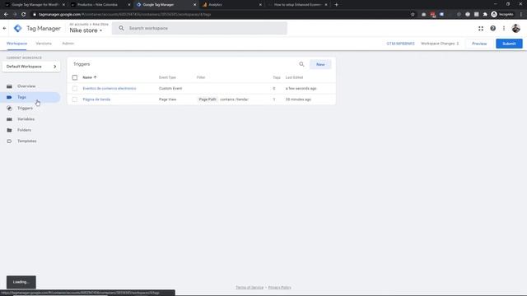Screen dimensions: 527x296
Task: Go back with the Tag Manager back arrow
Action: pyautogui.click(x=4, y=29)
